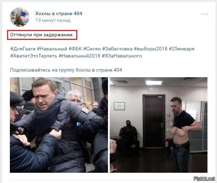This screenshot has width=217, height=183.
Task: Open the left outdoor crowd photo
Action: (59, 125)
